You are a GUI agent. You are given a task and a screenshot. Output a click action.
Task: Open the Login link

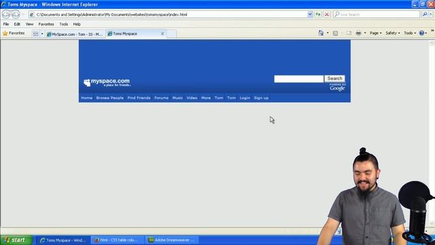pyautogui.click(x=245, y=98)
